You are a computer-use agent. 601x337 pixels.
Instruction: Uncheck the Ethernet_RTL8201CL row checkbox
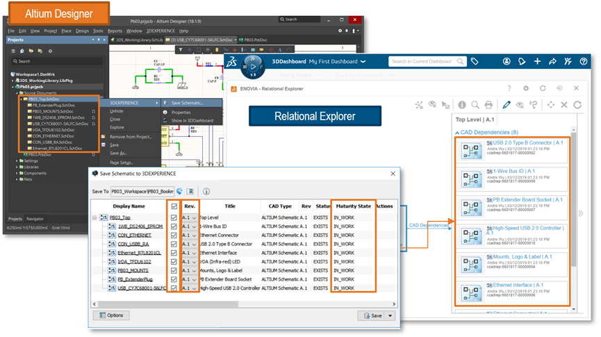click(174, 253)
